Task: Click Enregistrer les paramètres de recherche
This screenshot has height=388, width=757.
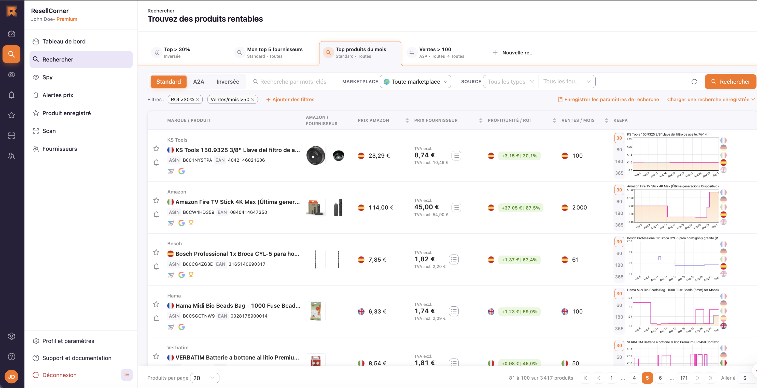Action: click(x=608, y=99)
